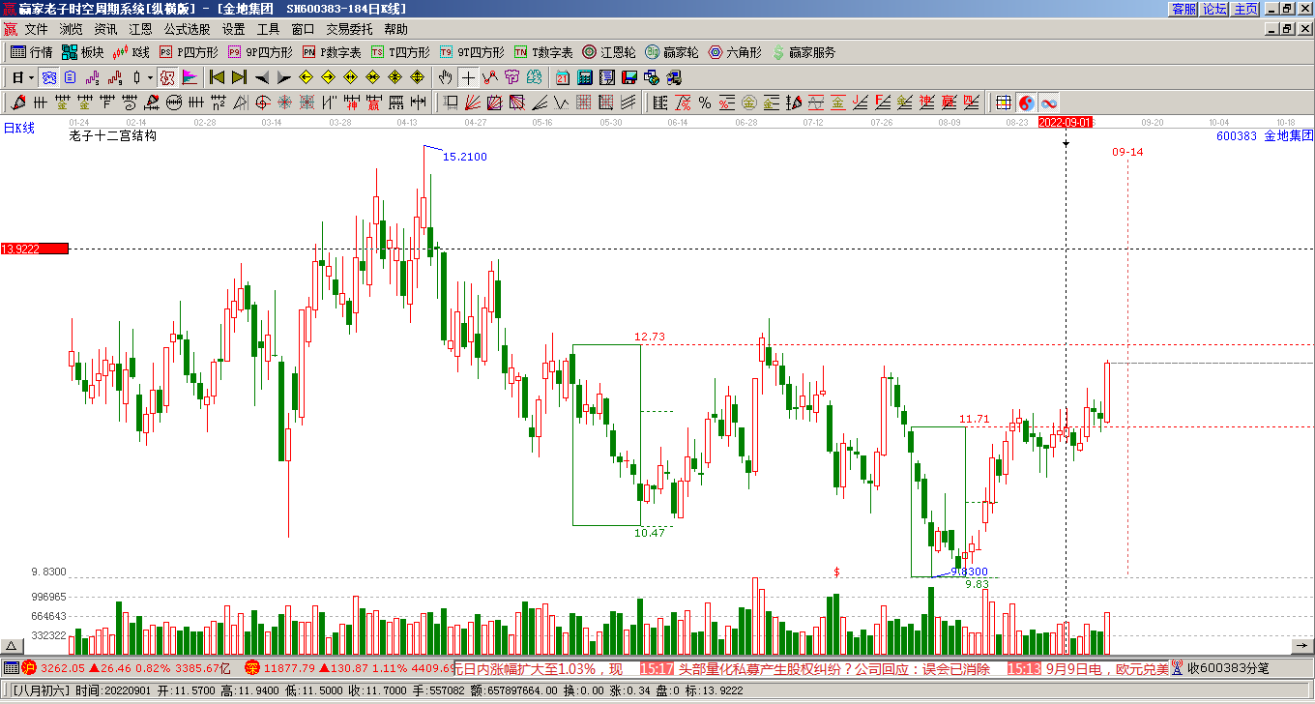Step chart right with black arrow
The height and width of the screenshot is (704, 1315).
(x=283, y=77)
